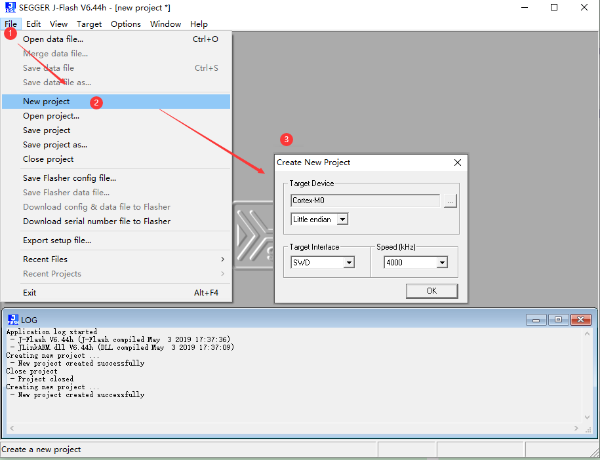600x460 pixels.
Task: Open the File menu
Action: pos(10,24)
